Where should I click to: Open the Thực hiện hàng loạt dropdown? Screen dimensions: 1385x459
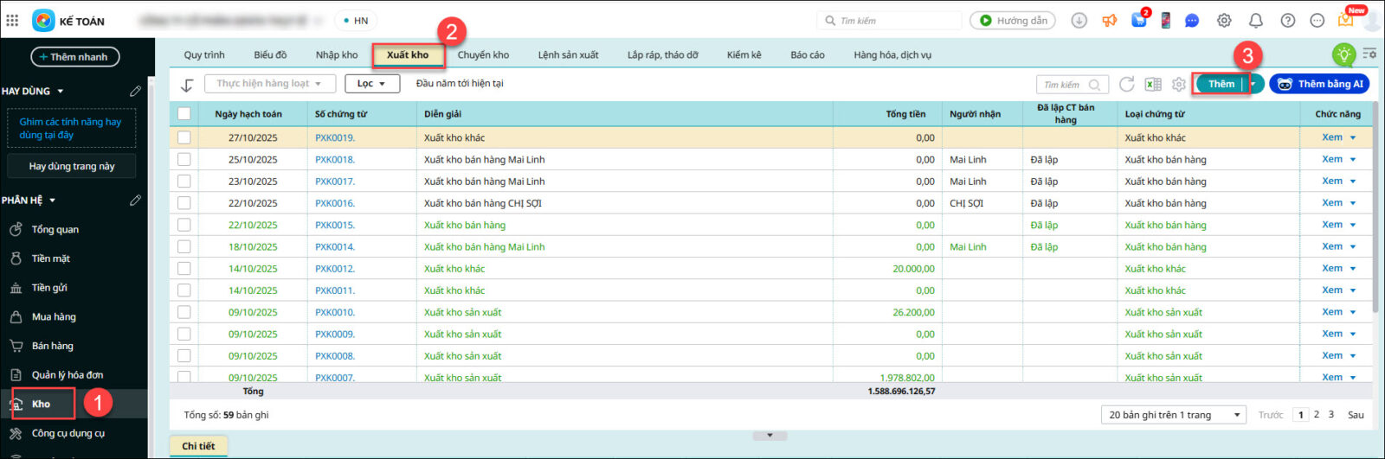pos(269,84)
